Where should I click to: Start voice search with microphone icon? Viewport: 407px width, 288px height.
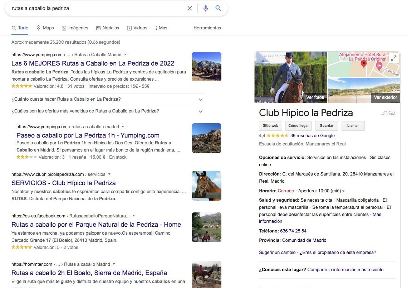(206, 8)
